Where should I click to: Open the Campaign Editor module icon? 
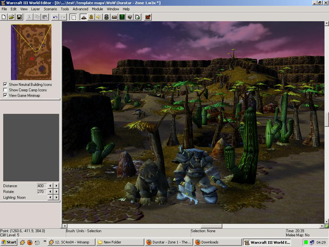tap(114, 17)
